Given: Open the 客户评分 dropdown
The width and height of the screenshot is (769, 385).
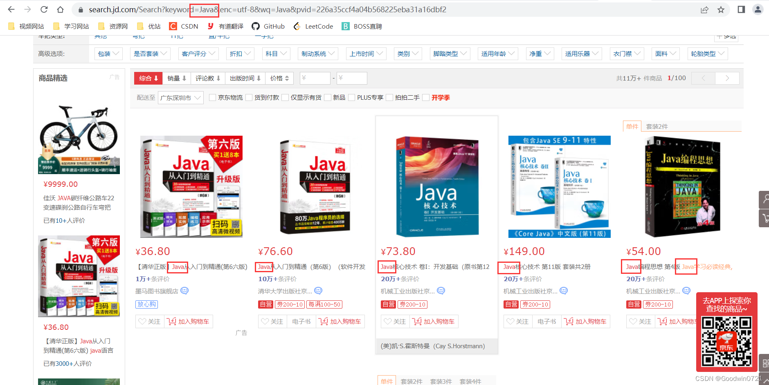Looking at the screenshot, I should tap(198, 54).
